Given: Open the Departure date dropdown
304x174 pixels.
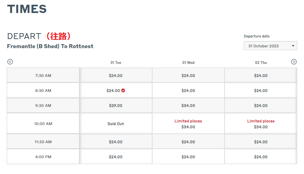Looking at the screenshot, I should pos(270,46).
